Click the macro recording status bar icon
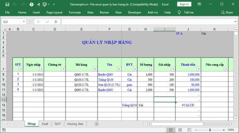Image resolution: width=239 pixels, height=133 pixels. 4,130
